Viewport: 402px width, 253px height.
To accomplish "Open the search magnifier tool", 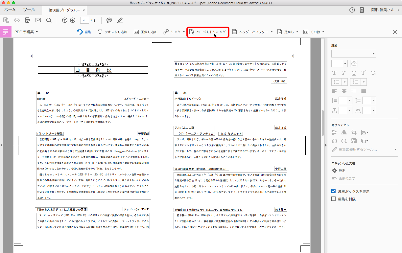I will pos(49,20).
